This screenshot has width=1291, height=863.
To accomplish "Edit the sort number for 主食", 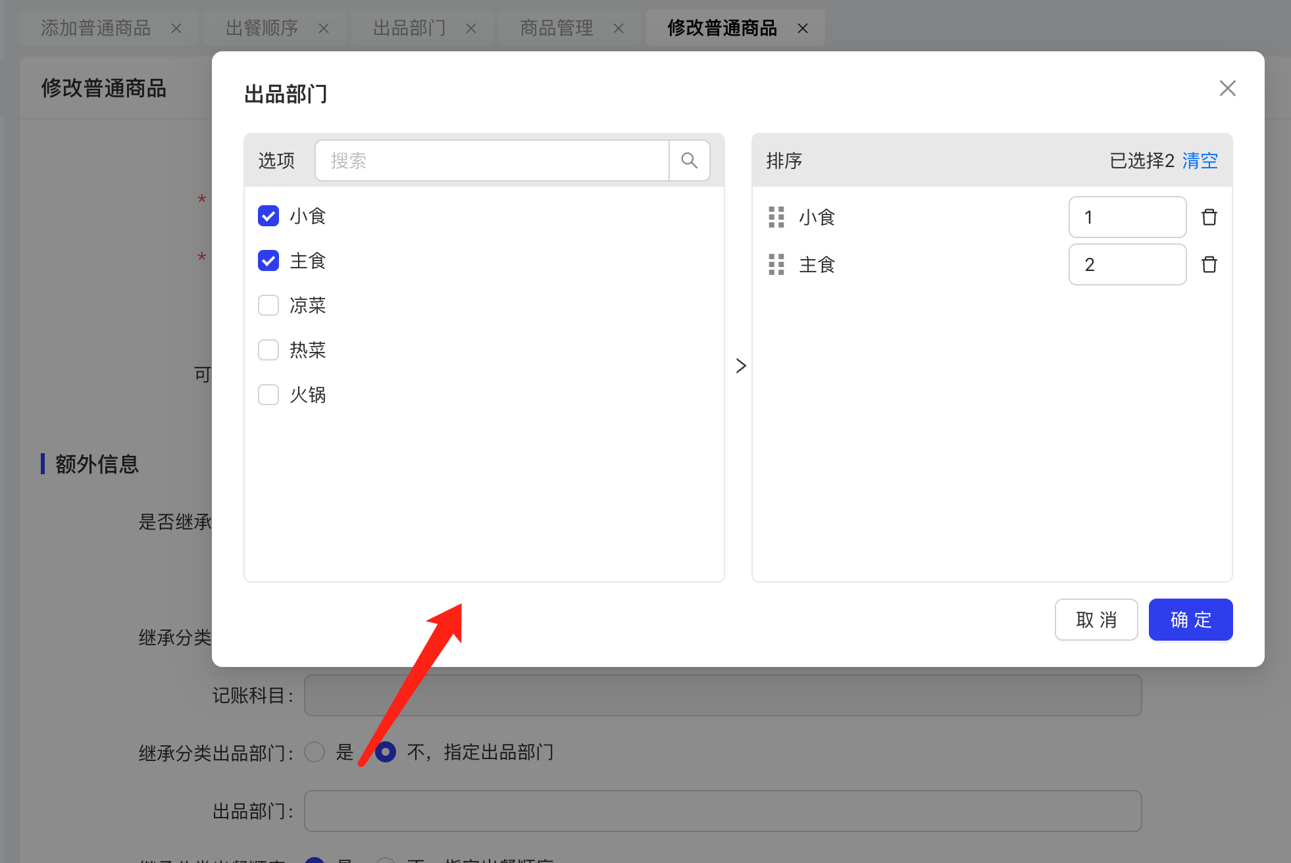I will coord(1127,264).
